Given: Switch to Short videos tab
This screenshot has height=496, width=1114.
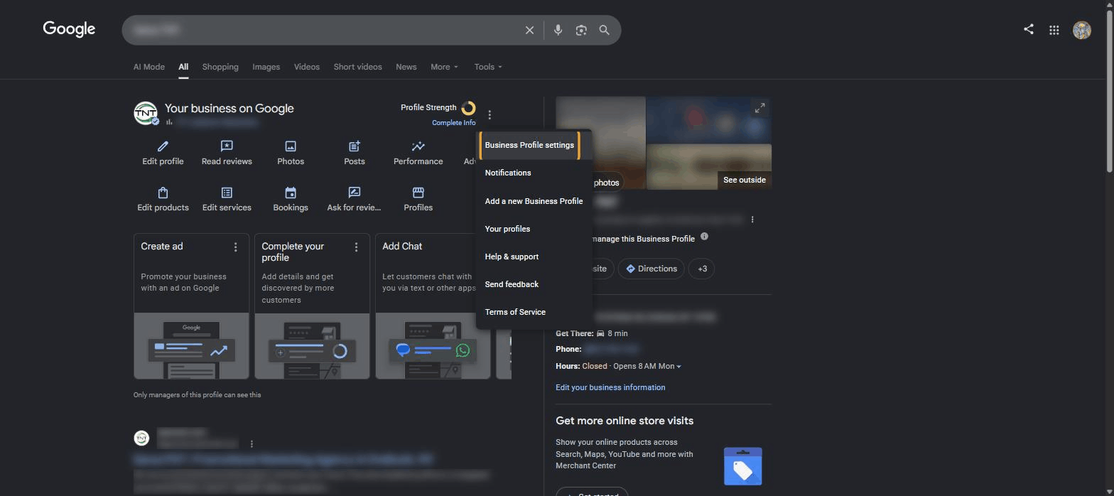Looking at the screenshot, I should click(x=358, y=67).
